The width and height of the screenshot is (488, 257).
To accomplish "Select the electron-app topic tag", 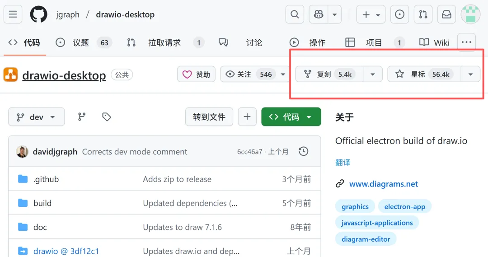I will click(404, 206).
